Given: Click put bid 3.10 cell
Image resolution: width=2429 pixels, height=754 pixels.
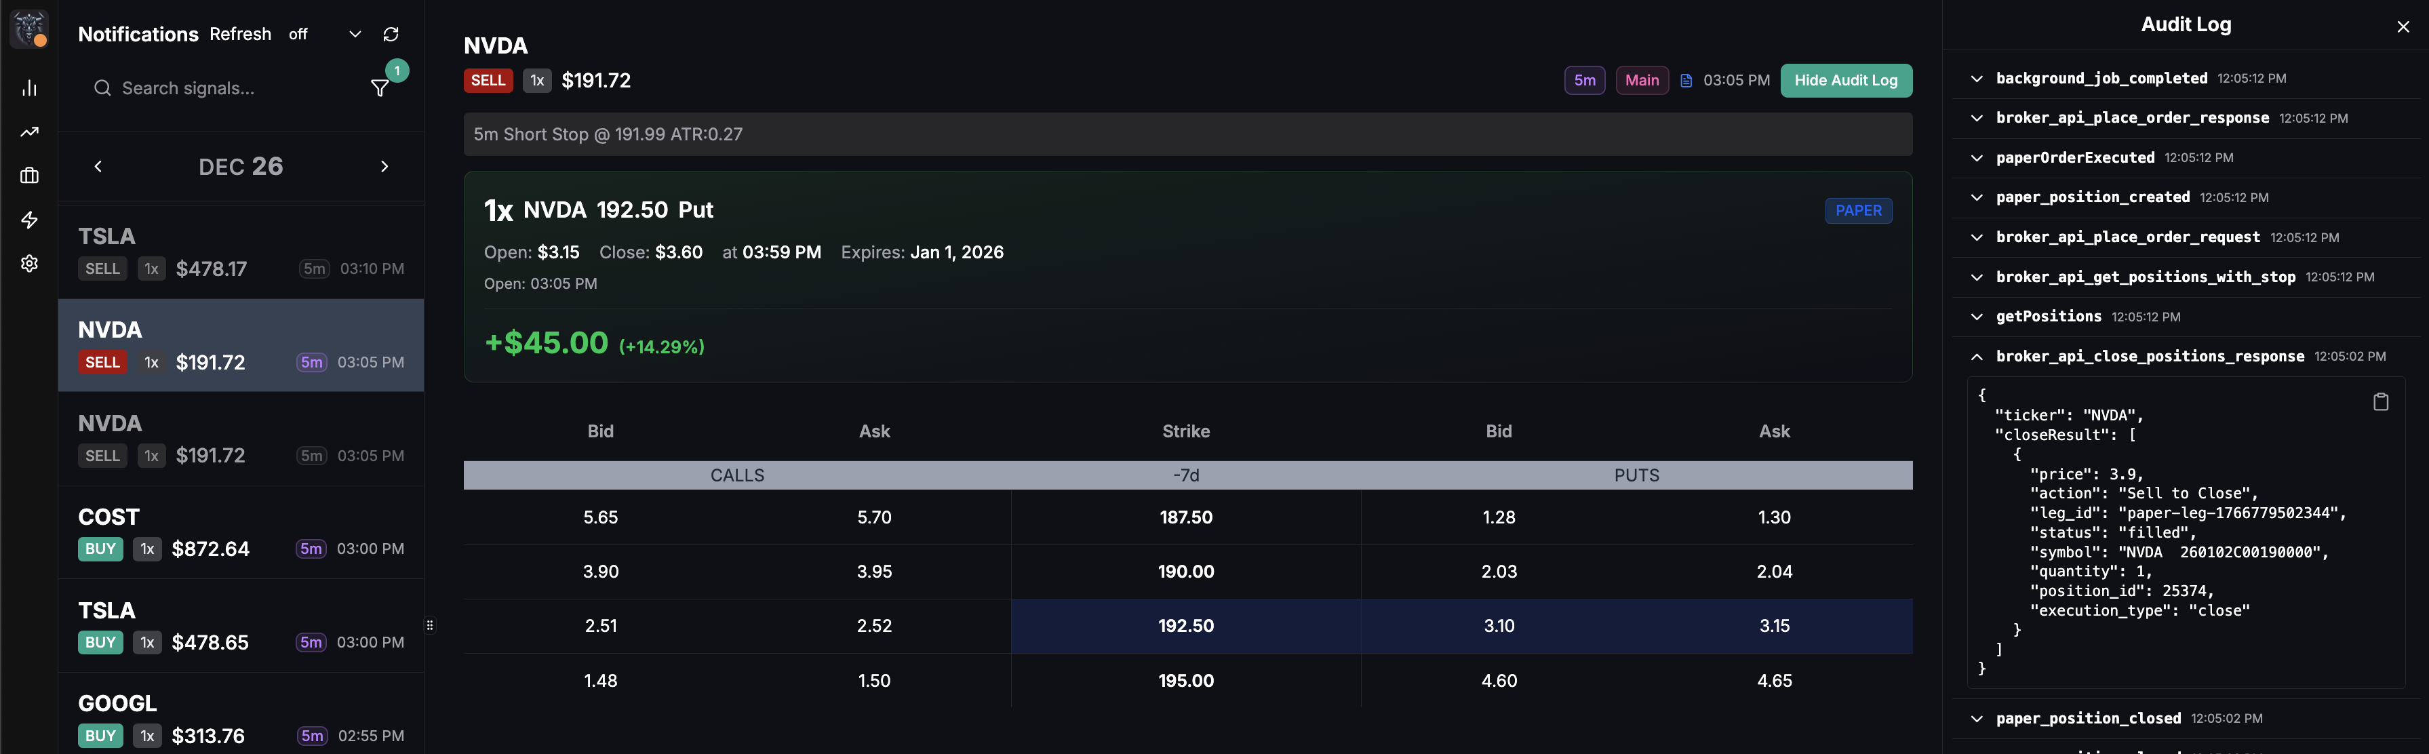Looking at the screenshot, I should point(1499,626).
